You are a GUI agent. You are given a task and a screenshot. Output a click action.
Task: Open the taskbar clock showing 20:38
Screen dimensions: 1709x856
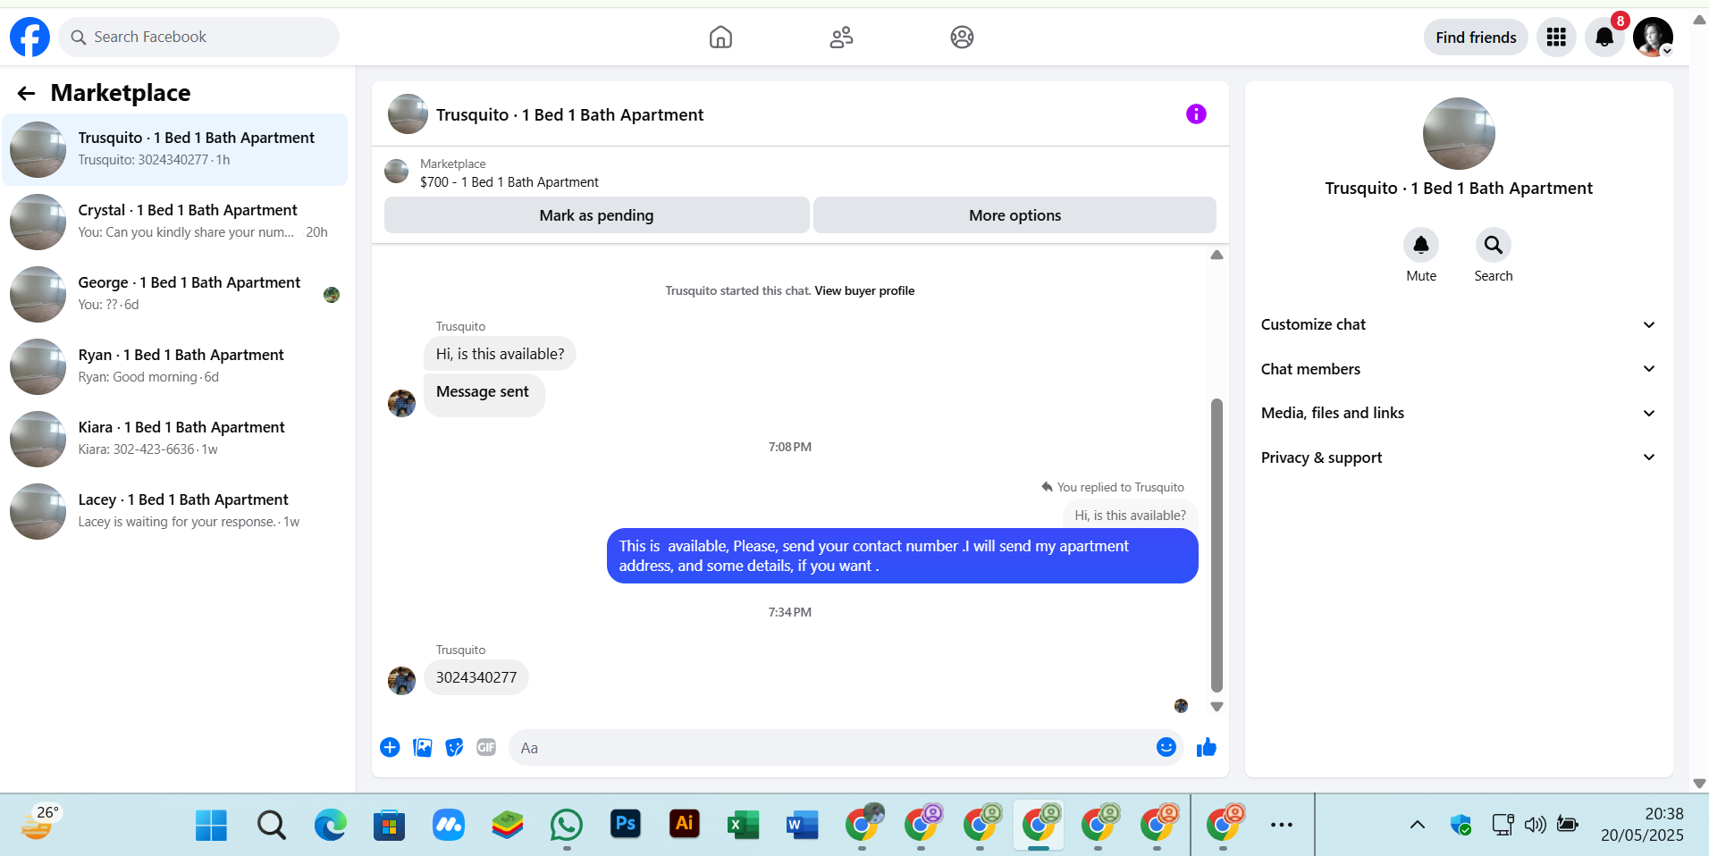coord(1642,824)
